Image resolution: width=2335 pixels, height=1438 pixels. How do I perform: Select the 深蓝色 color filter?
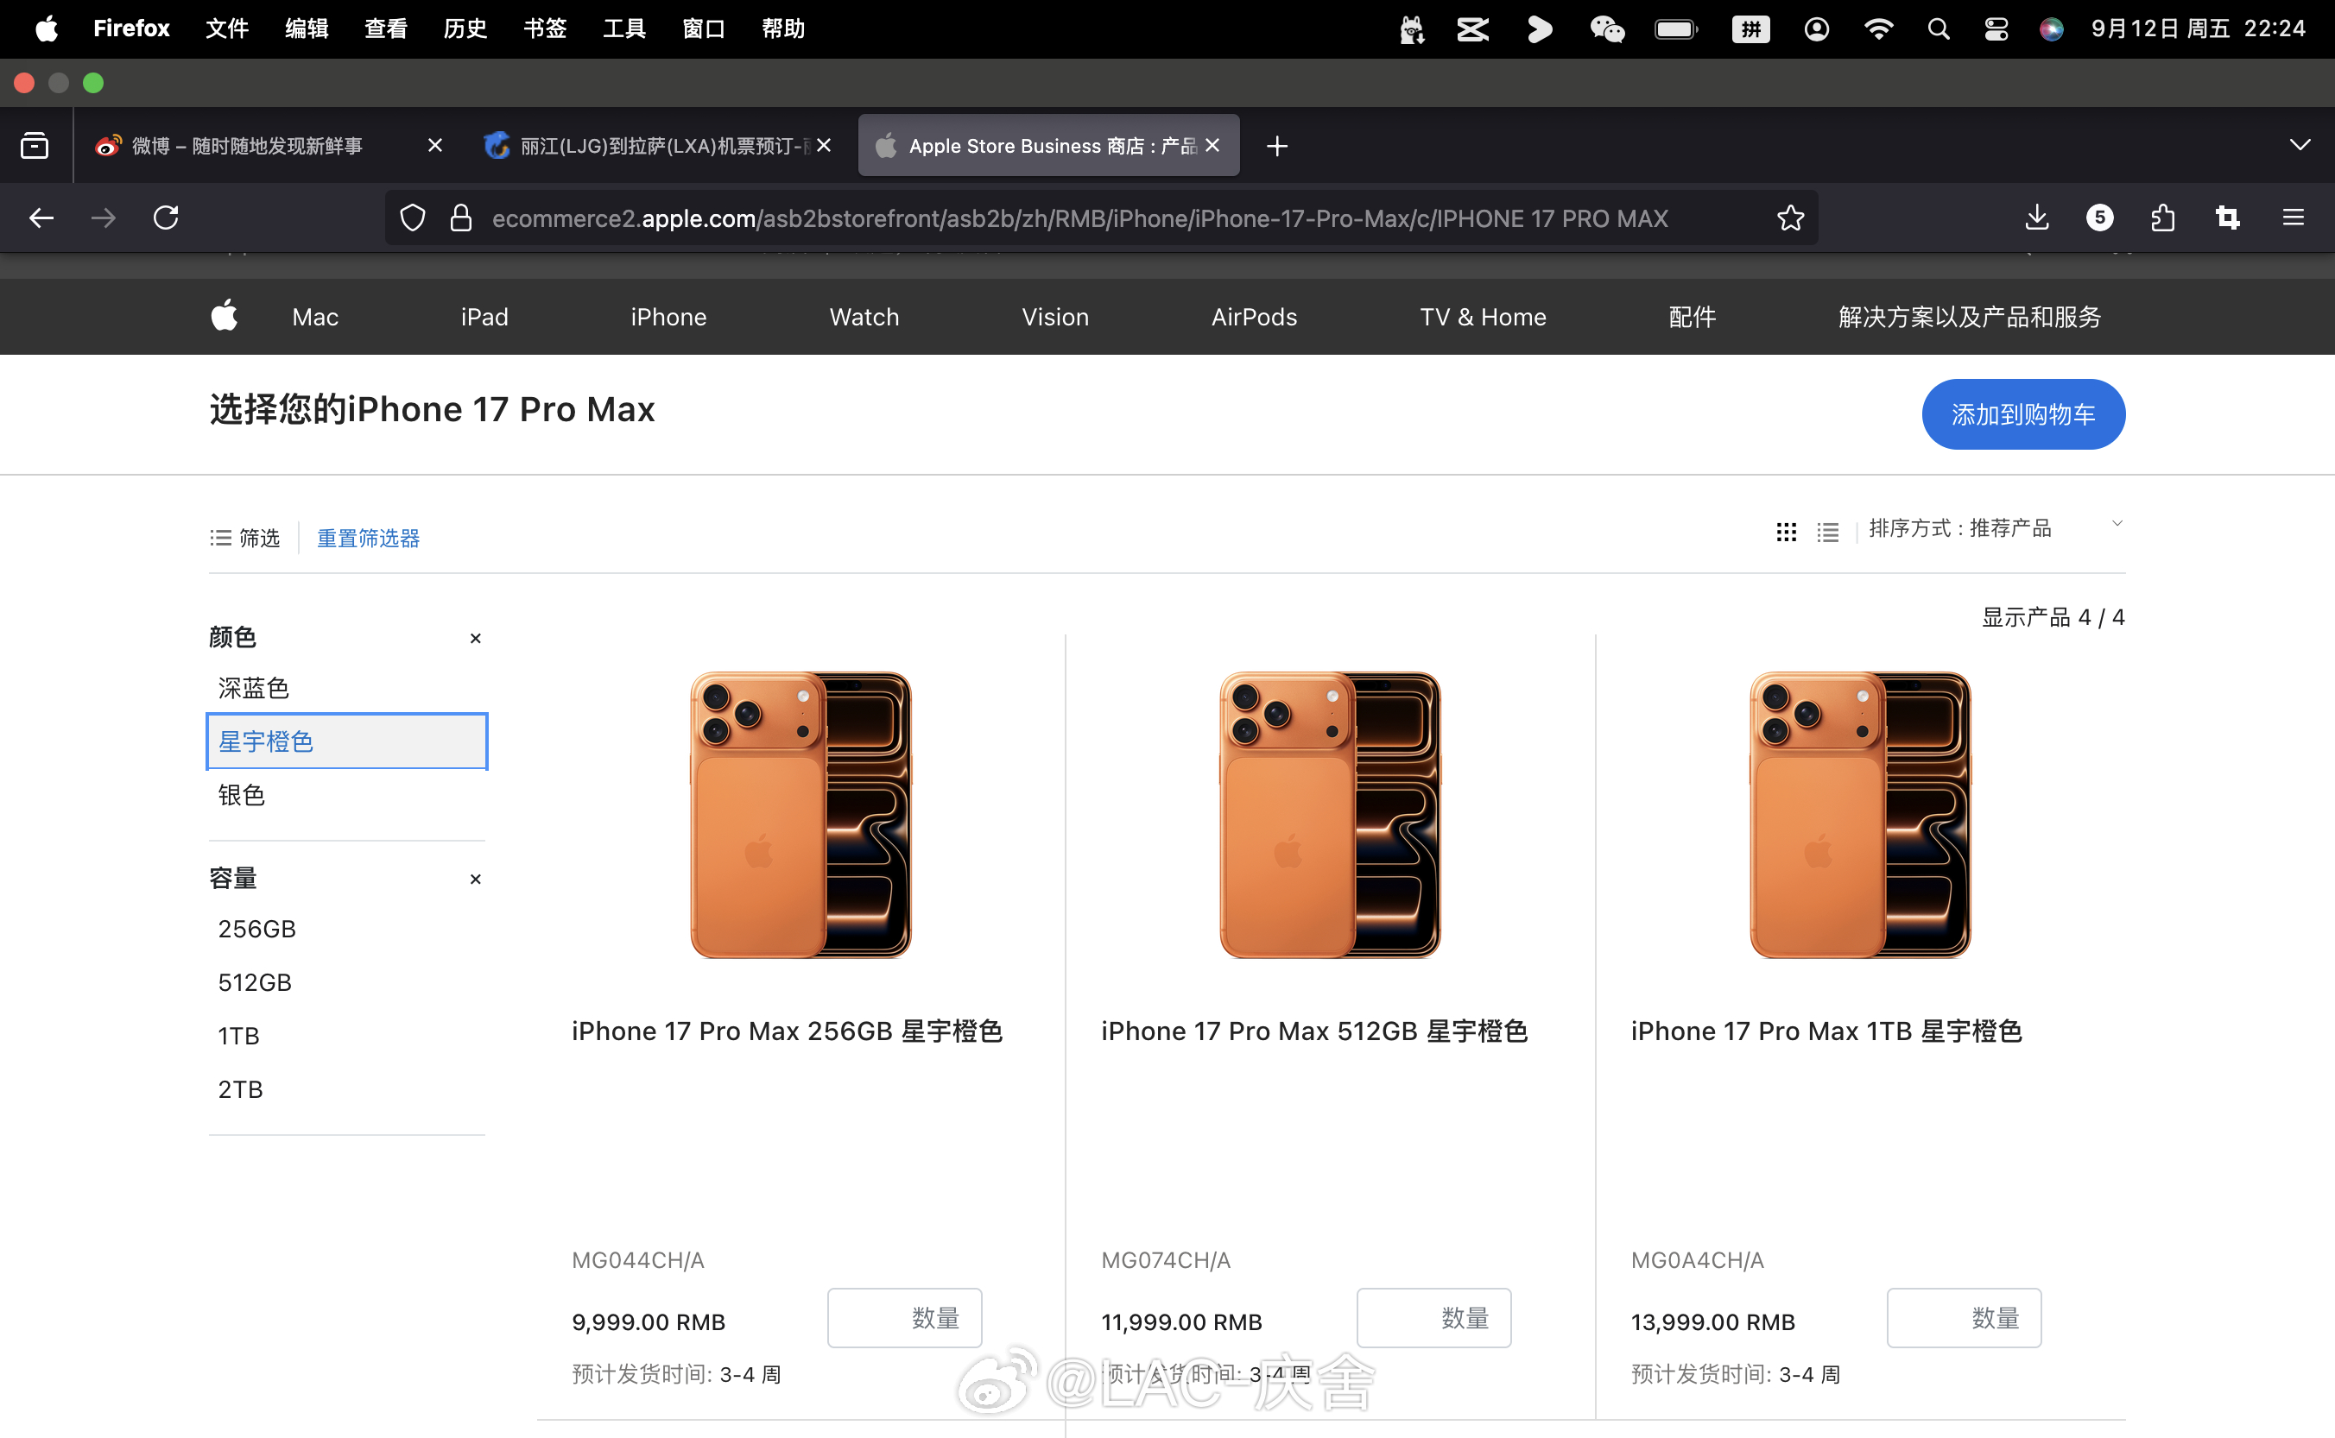(x=253, y=688)
